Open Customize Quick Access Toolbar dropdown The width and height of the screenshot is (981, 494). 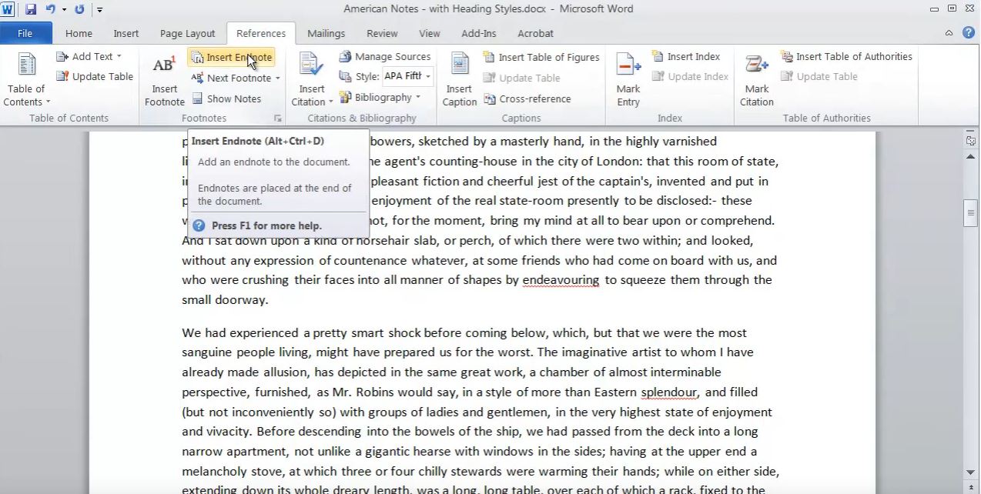coord(99,10)
